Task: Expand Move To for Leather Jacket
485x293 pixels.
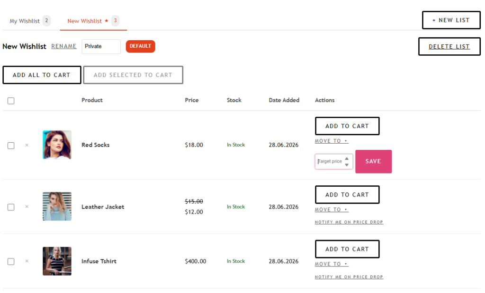Action: [x=331, y=210]
